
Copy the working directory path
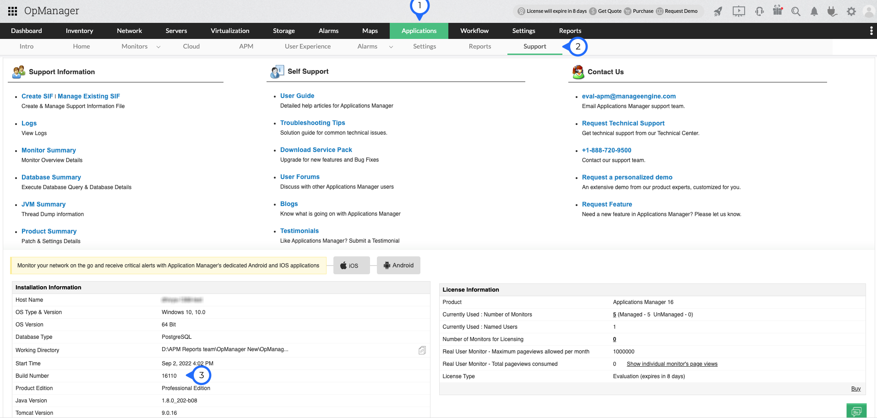[x=422, y=350]
